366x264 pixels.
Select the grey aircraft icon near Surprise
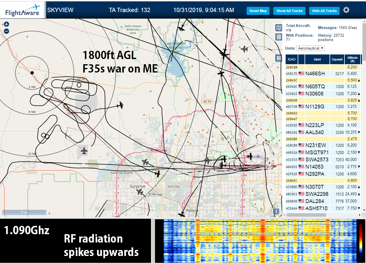[140, 192]
